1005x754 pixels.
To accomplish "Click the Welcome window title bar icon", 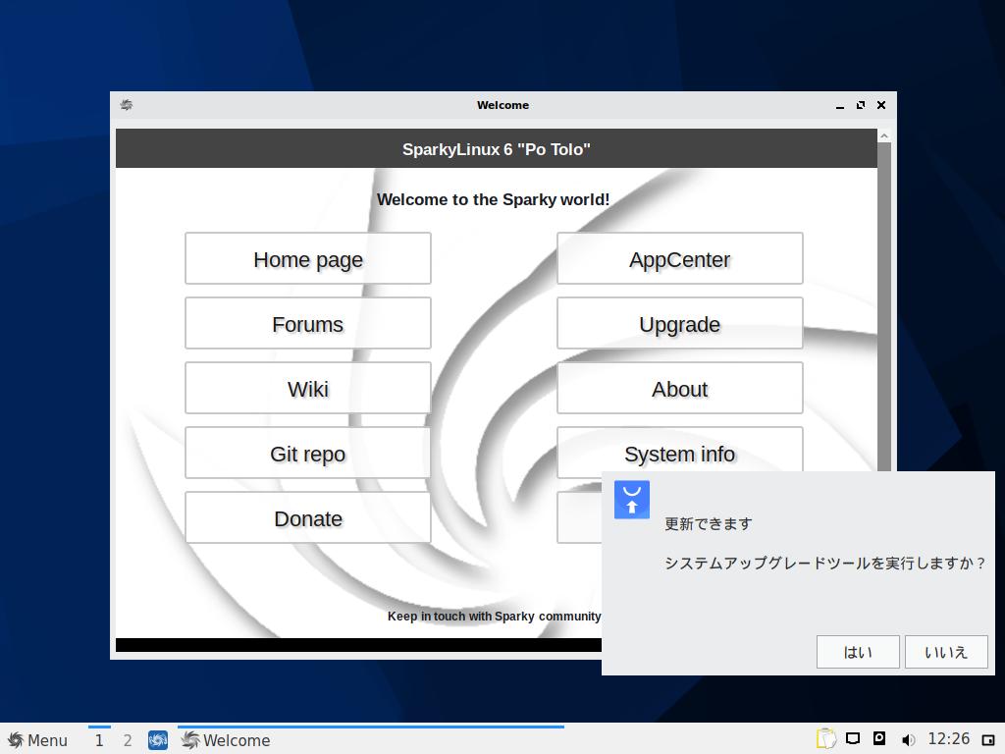I will tap(127, 105).
